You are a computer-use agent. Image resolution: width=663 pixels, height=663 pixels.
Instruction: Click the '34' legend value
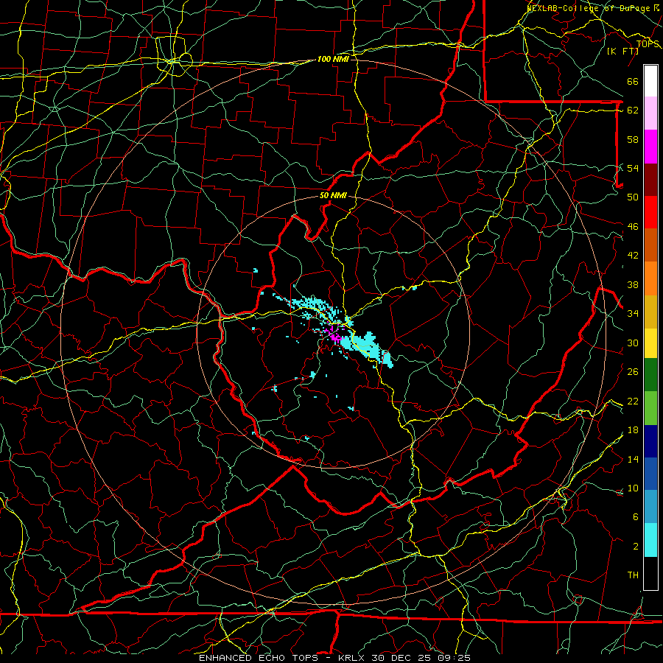633,313
